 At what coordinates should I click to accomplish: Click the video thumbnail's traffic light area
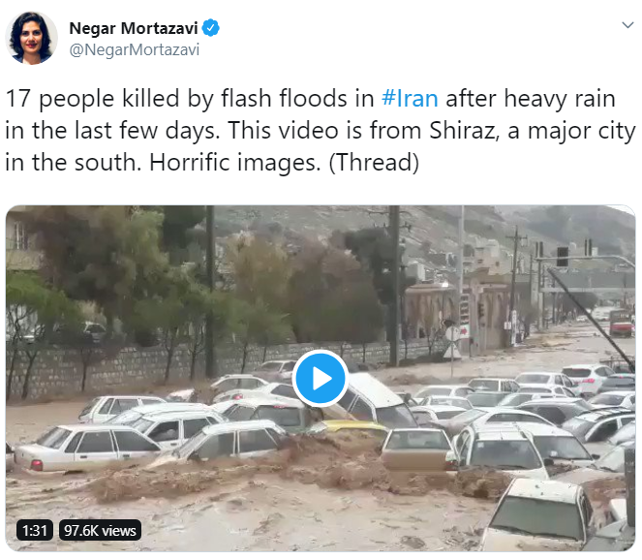click(563, 257)
